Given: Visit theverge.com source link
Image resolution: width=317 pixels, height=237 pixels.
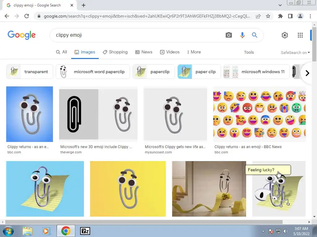Looking at the screenshot, I should tap(71, 152).
